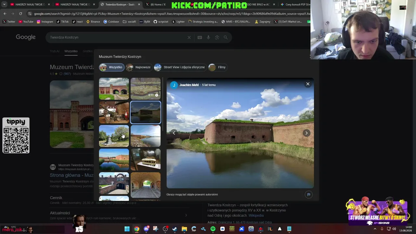Open the socialfi bookmarks folder
416x234 pixels.
pos(129,22)
